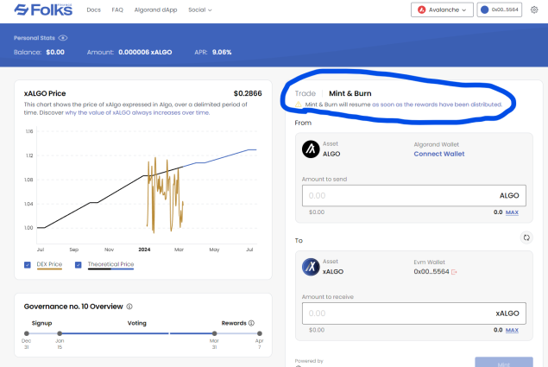
Task: Click MAX under Amount to send
Action: pyautogui.click(x=512, y=212)
